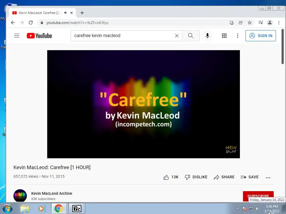Open the network tray icon
Image resolution: width=286 pixels, height=214 pixels.
(x=251, y=209)
